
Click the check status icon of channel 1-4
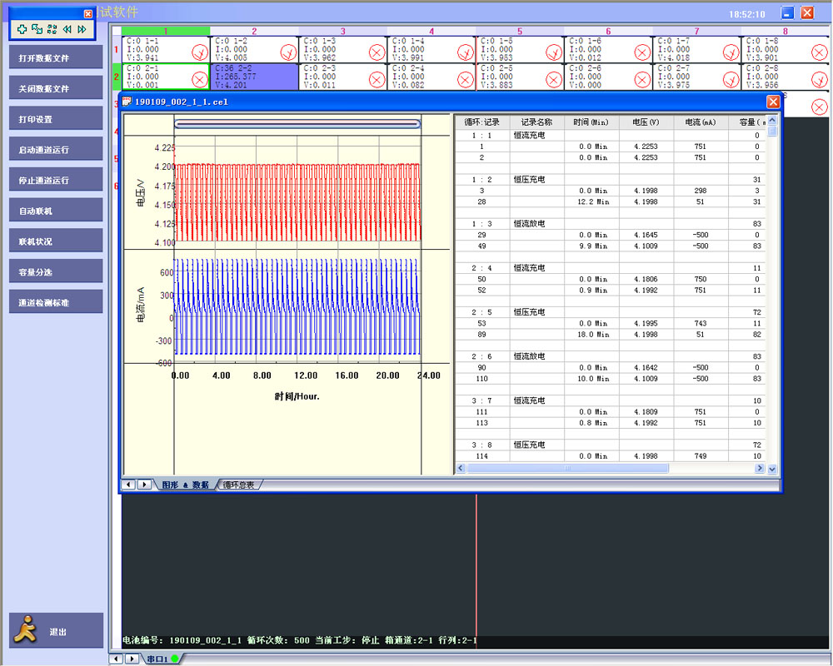[x=466, y=52]
